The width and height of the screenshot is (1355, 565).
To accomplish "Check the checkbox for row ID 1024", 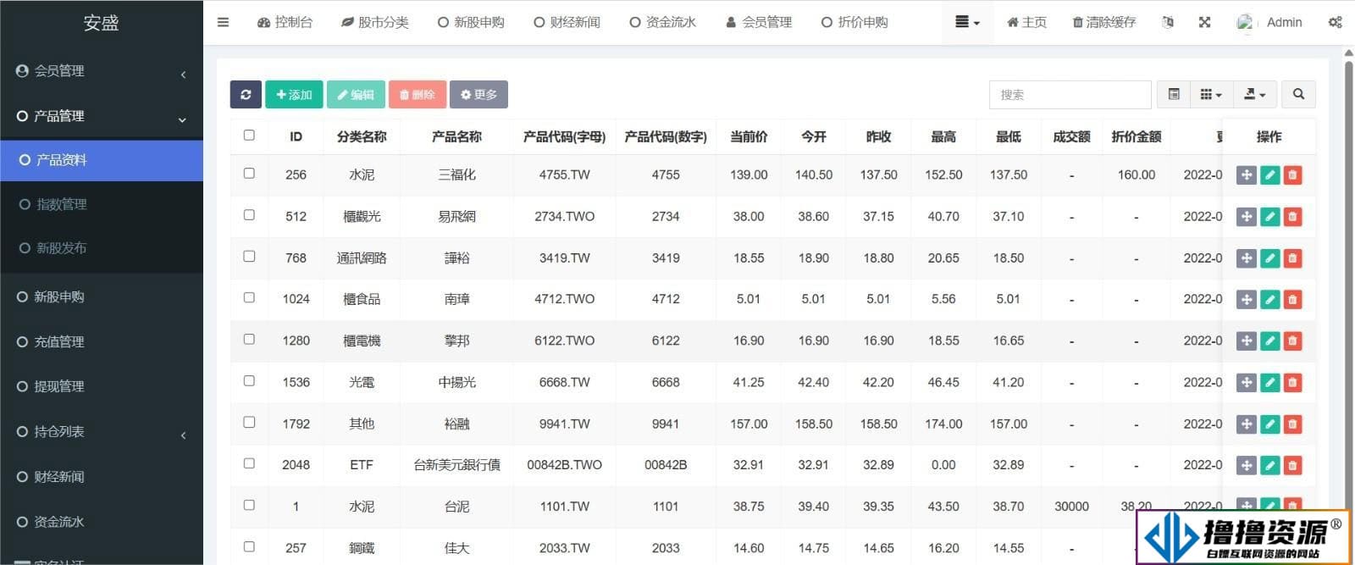I will tap(249, 297).
